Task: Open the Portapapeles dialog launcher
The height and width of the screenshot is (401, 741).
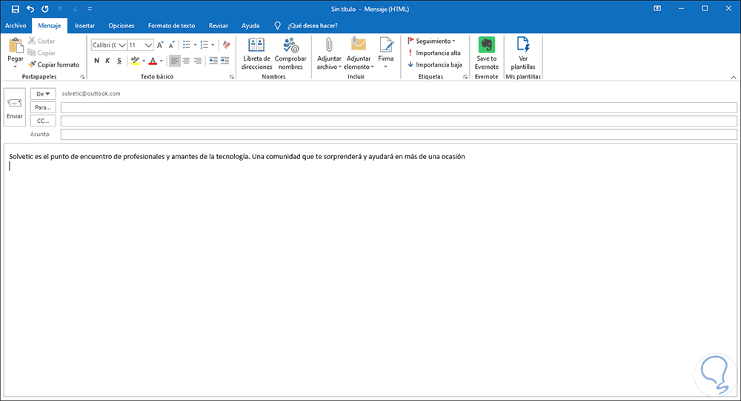Action: pos(83,76)
